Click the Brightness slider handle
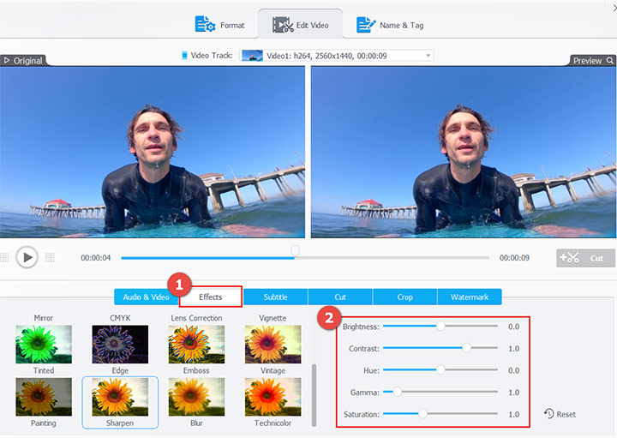Viewport: 617px width, 438px height. [440, 326]
